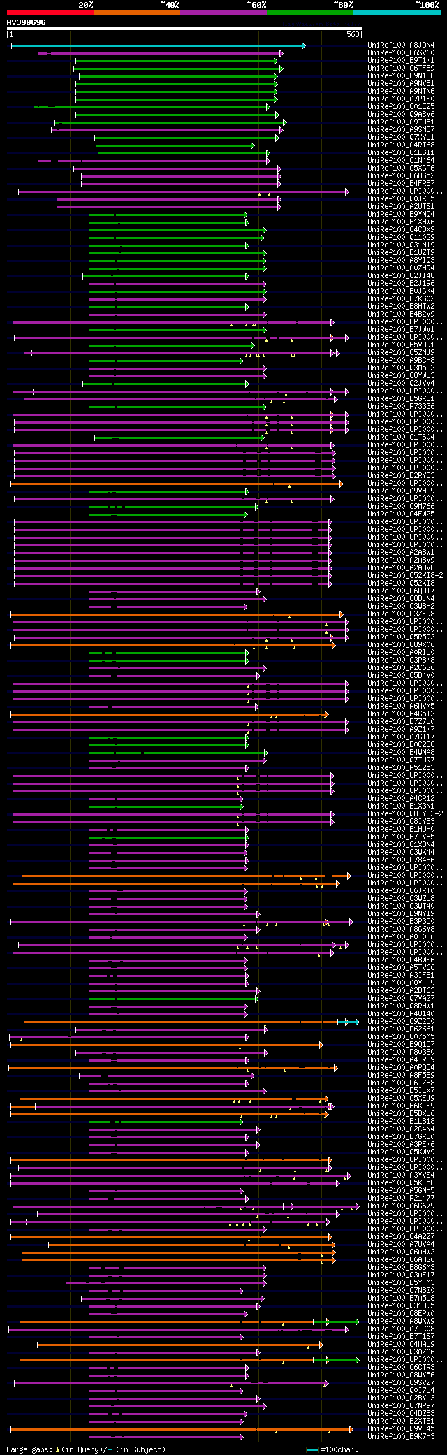Select the UniRef100_Q8IYB3-2 hit label
Screen dimensions: 447x1455
[x=405, y=814]
